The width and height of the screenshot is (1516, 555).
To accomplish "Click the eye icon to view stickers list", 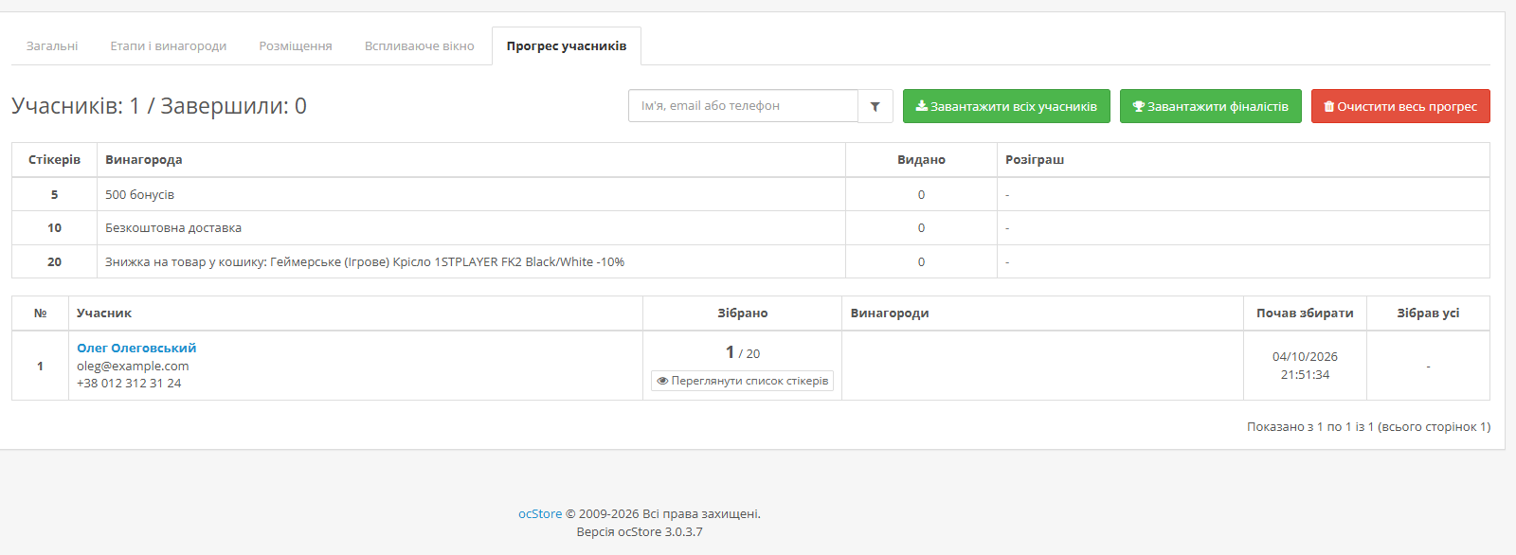I will pyautogui.click(x=662, y=381).
